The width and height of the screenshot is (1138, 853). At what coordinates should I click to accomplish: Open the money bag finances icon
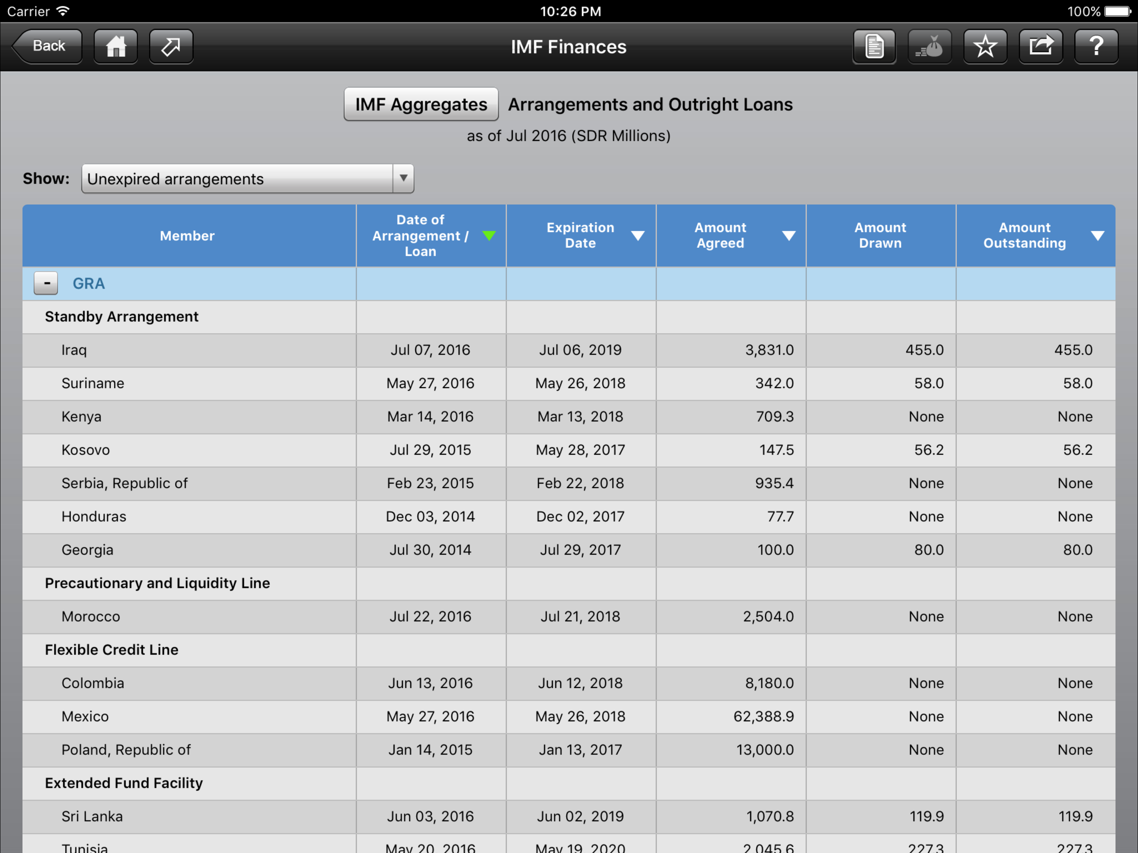click(930, 46)
